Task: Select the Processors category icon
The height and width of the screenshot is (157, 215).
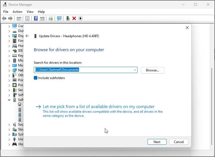Action: coord(15,85)
